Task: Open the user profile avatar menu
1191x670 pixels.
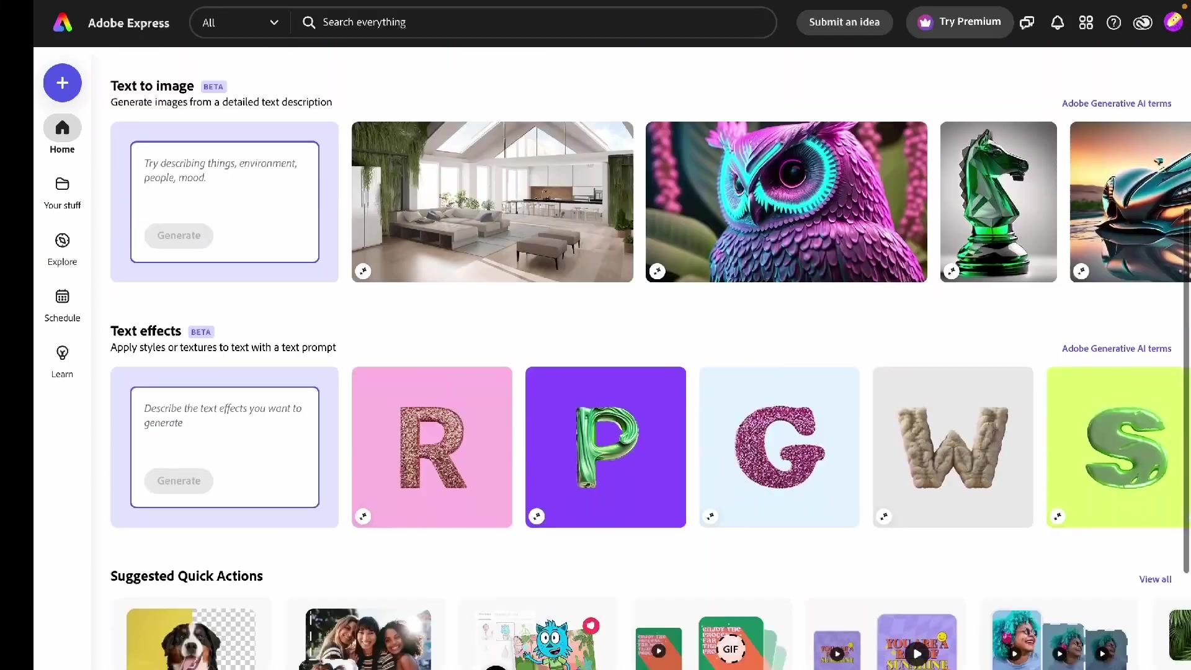Action: pos(1172,22)
